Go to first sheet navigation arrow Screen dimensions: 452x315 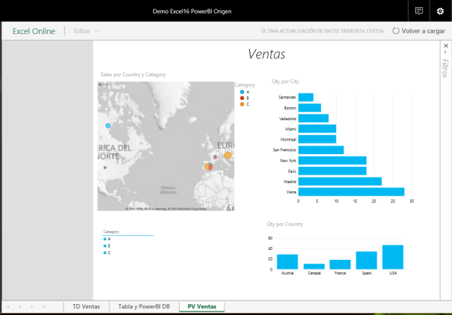(8, 307)
